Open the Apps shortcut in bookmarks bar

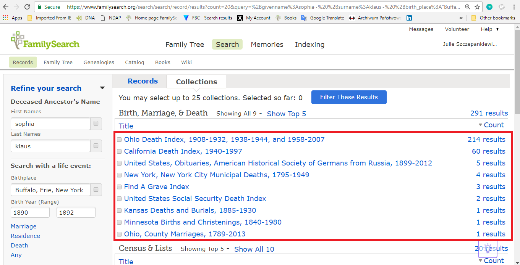point(13,18)
